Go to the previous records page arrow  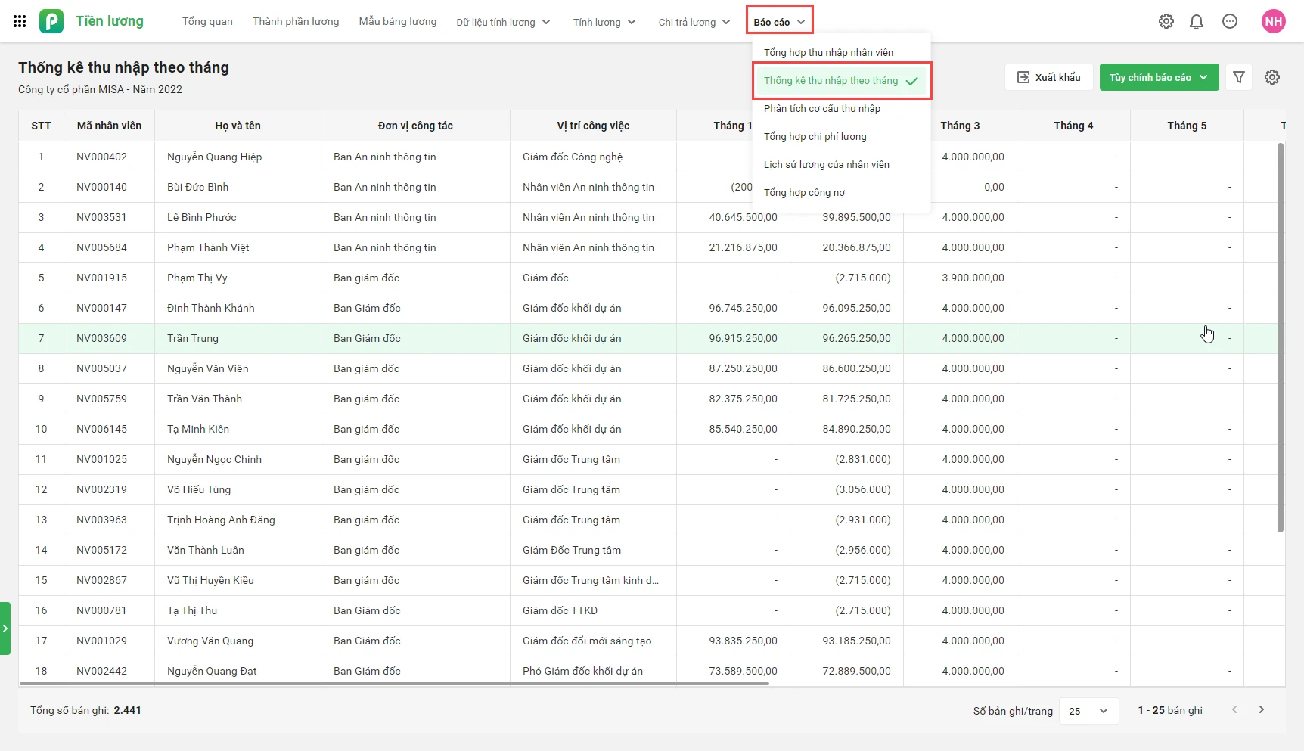1234,709
